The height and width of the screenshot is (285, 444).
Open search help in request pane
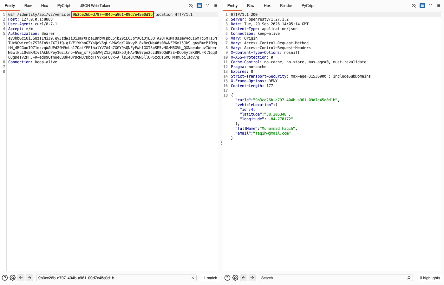point(5,278)
